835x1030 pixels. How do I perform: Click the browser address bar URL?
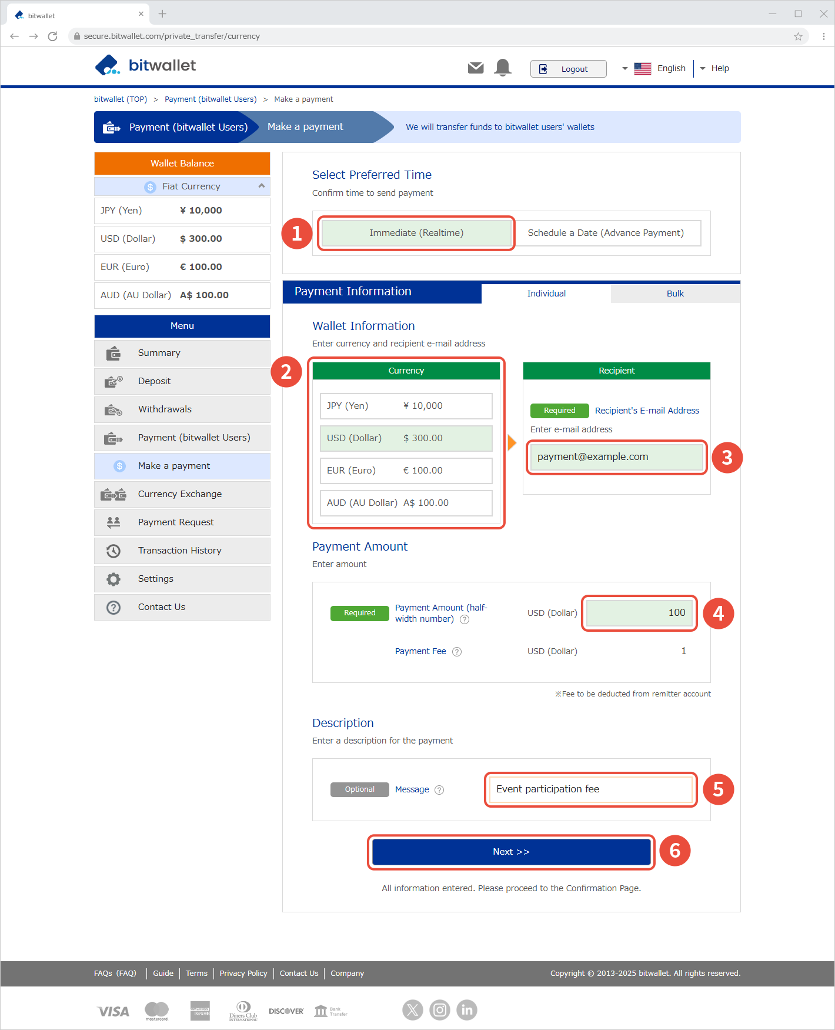(172, 36)
